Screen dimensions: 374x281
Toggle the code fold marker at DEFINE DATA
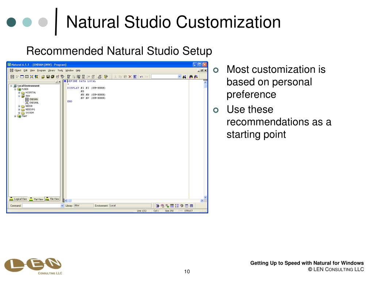click(x=65, y=81)
